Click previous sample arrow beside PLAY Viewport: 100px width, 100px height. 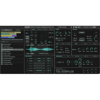pos(27,45)
